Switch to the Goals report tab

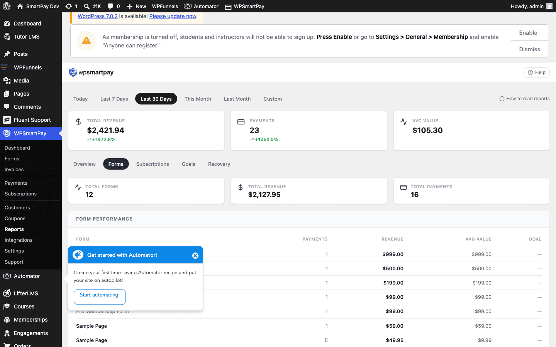coord(188,164)
